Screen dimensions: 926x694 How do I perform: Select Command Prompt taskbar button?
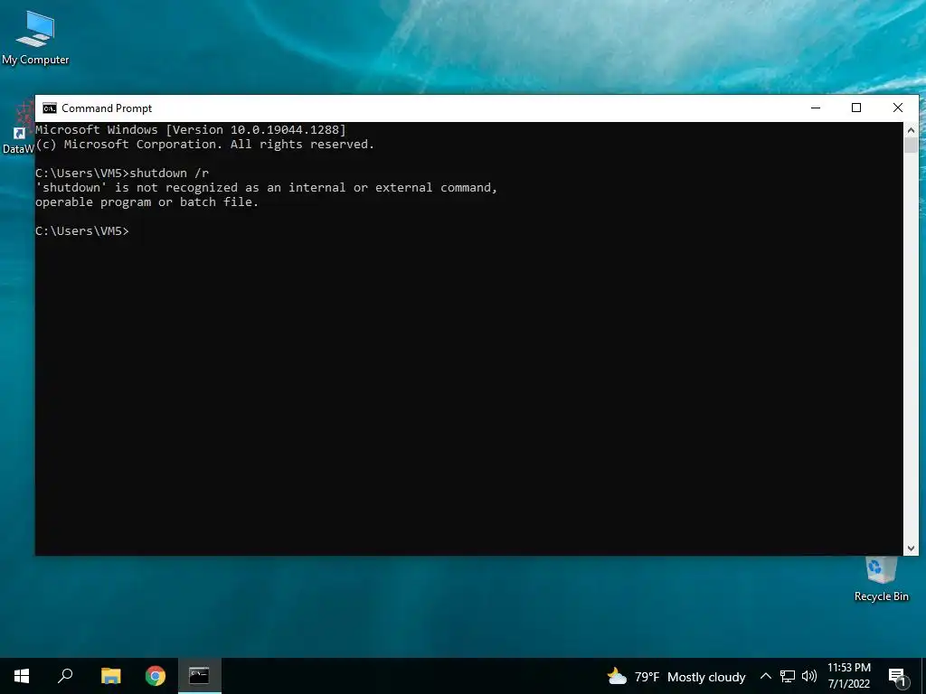coord(200,676)
